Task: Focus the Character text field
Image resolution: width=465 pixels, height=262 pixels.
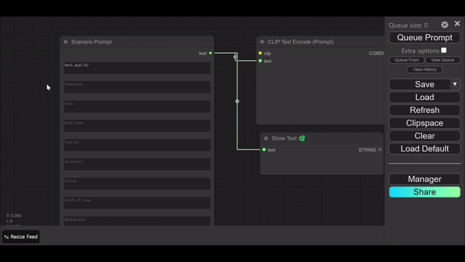Action: click(x=137, y=87)
